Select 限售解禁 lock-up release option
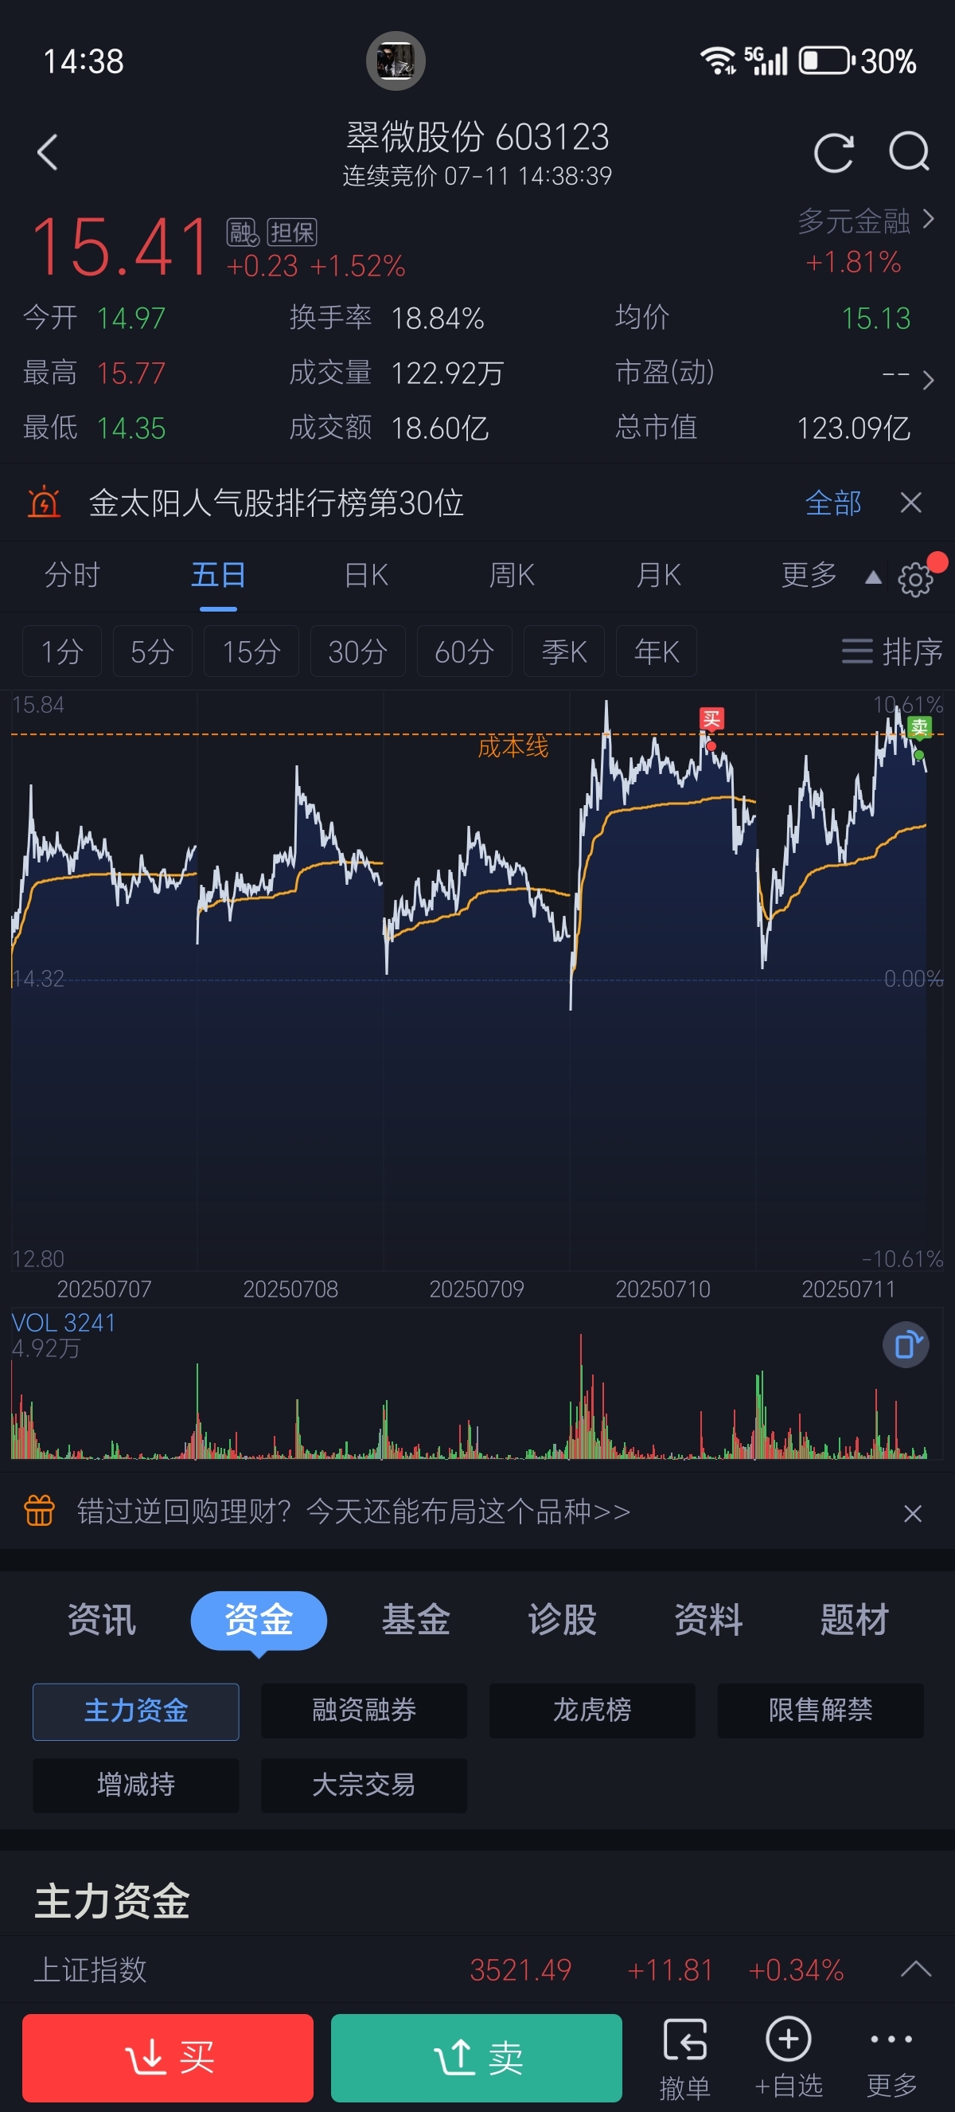This screenshot has width=955, height=2112. pyautogui.click(x=821, y=1711)
